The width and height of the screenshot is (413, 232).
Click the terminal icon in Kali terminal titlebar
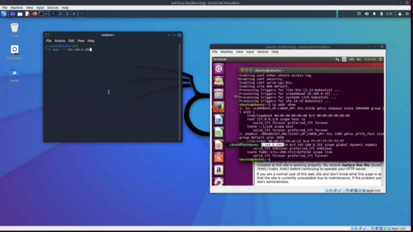(47, 35)
